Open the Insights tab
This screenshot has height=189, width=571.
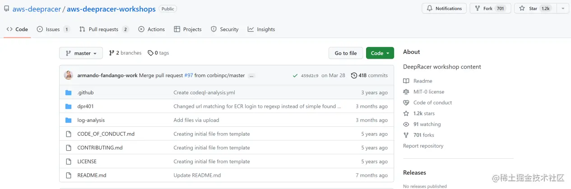[x=261, y=29]
